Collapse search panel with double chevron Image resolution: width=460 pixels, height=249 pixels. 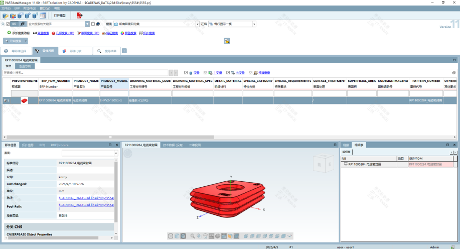(x=3, y=24)
